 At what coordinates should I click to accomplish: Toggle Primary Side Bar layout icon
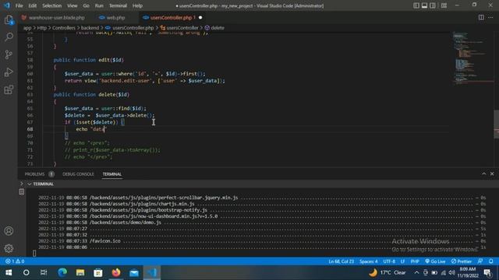pyautogui.click(x=416, y=5)
